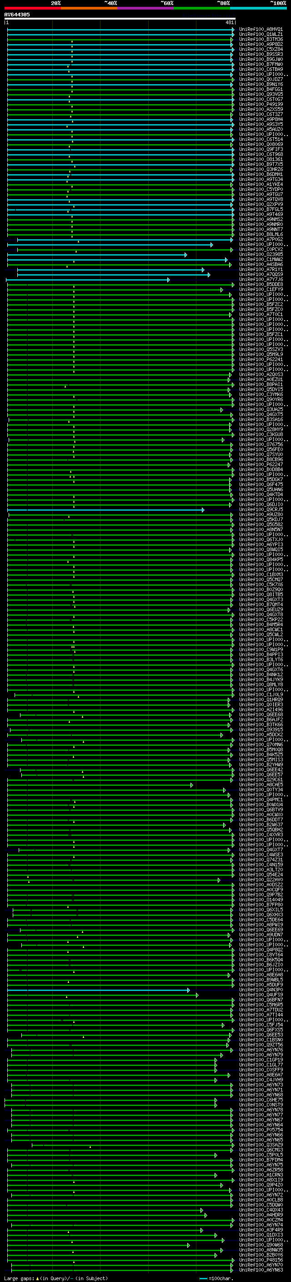The height and width of the screenshot is (1282, 291).
Task: Select the UniRef100_Q4N3P0 label
Action: pyautogui.click(x=261, y=990)
